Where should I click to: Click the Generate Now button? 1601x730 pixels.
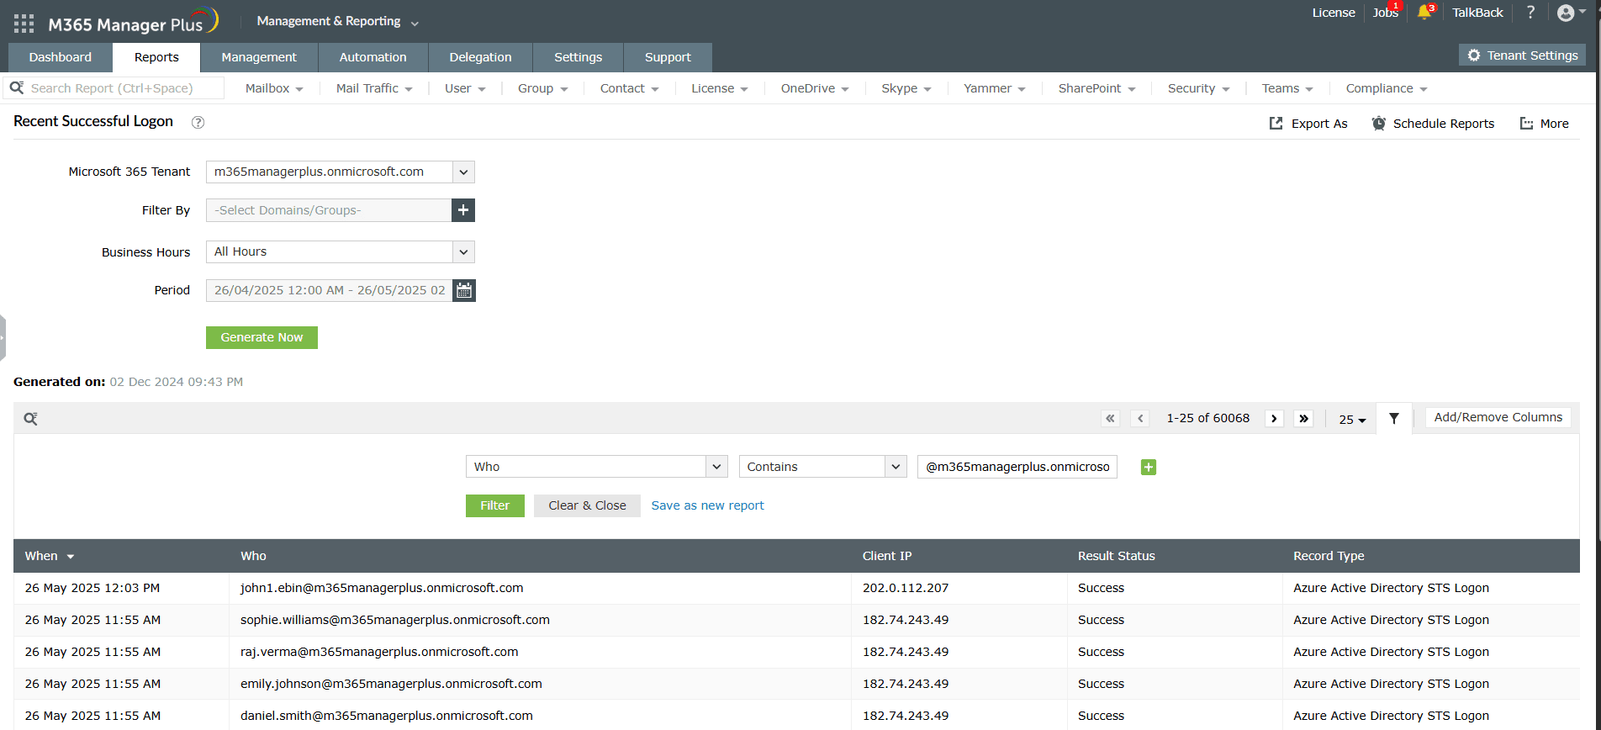coord(262,337)
